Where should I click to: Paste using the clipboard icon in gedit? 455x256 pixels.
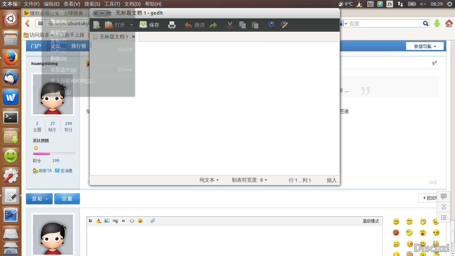click(255, 25)
